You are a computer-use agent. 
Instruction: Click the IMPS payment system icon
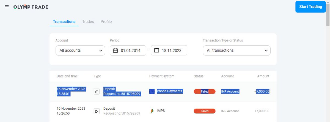click(152, 111)
